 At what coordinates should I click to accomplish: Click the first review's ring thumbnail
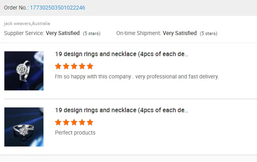click(x=24, y=70)
